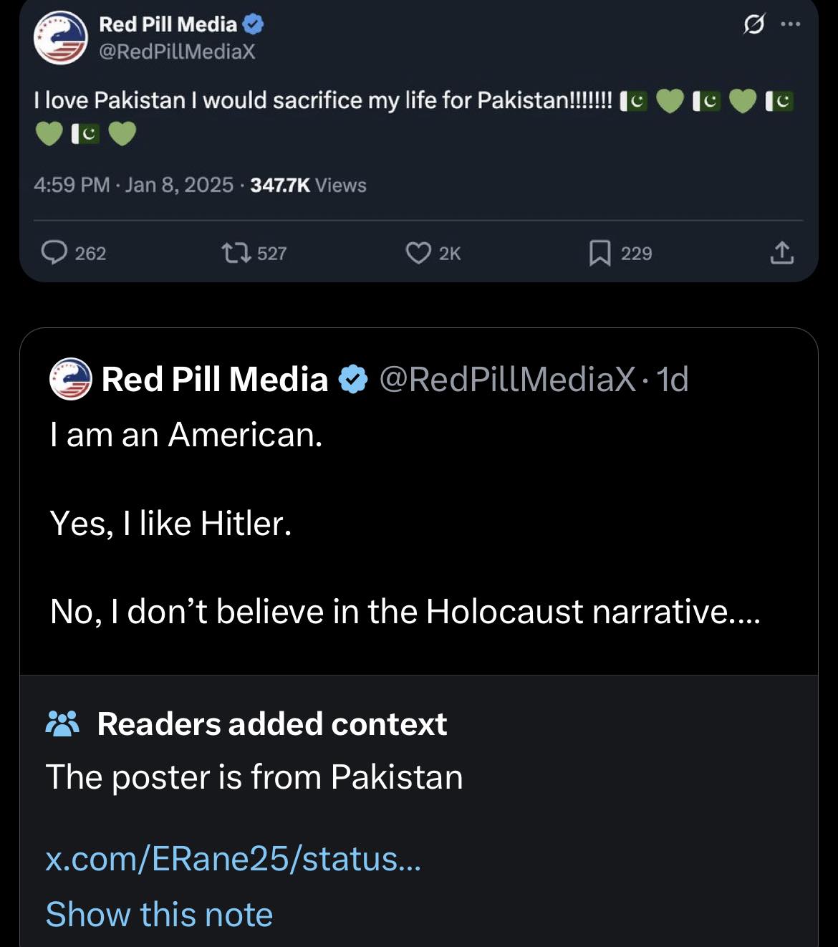Click the 4:59 PM Jan 8 timestamp
The height and width of the screenshot is (947, 838).
(x=133, y=185)
